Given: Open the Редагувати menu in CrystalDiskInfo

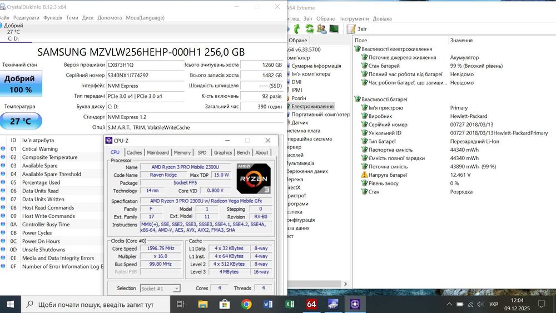Looking at the screenshot, I should [26, 18].
